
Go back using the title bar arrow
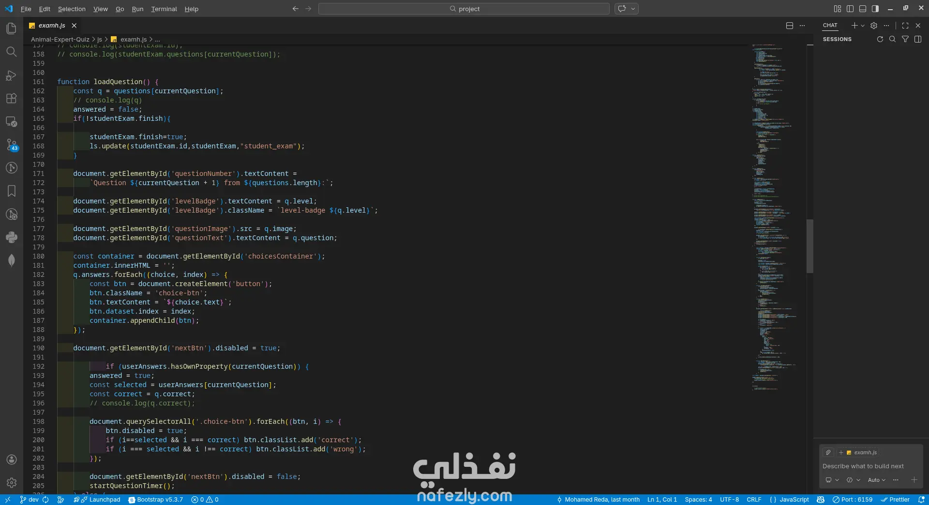click(296, 9)
